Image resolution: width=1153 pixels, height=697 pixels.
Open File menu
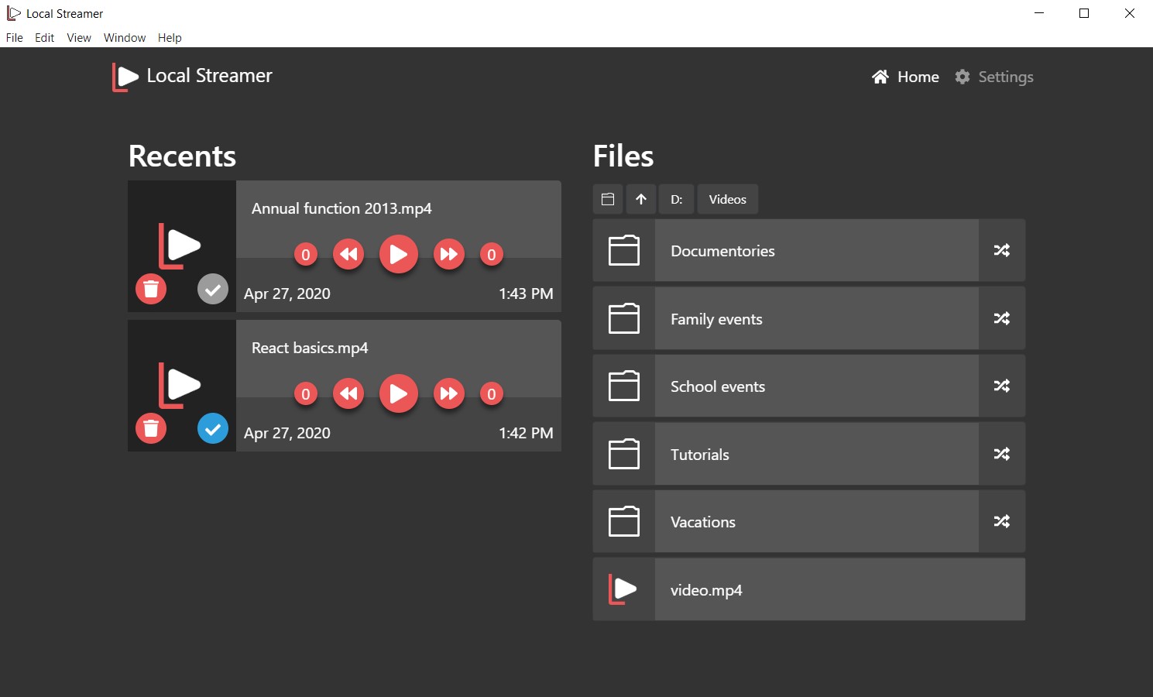(x=15, y=37)
